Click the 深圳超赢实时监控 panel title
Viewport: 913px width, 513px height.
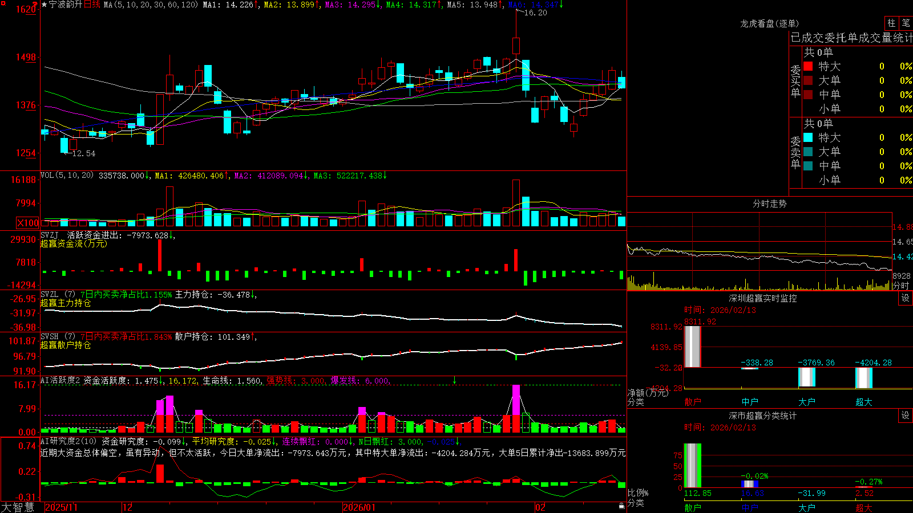click(762, 298)
